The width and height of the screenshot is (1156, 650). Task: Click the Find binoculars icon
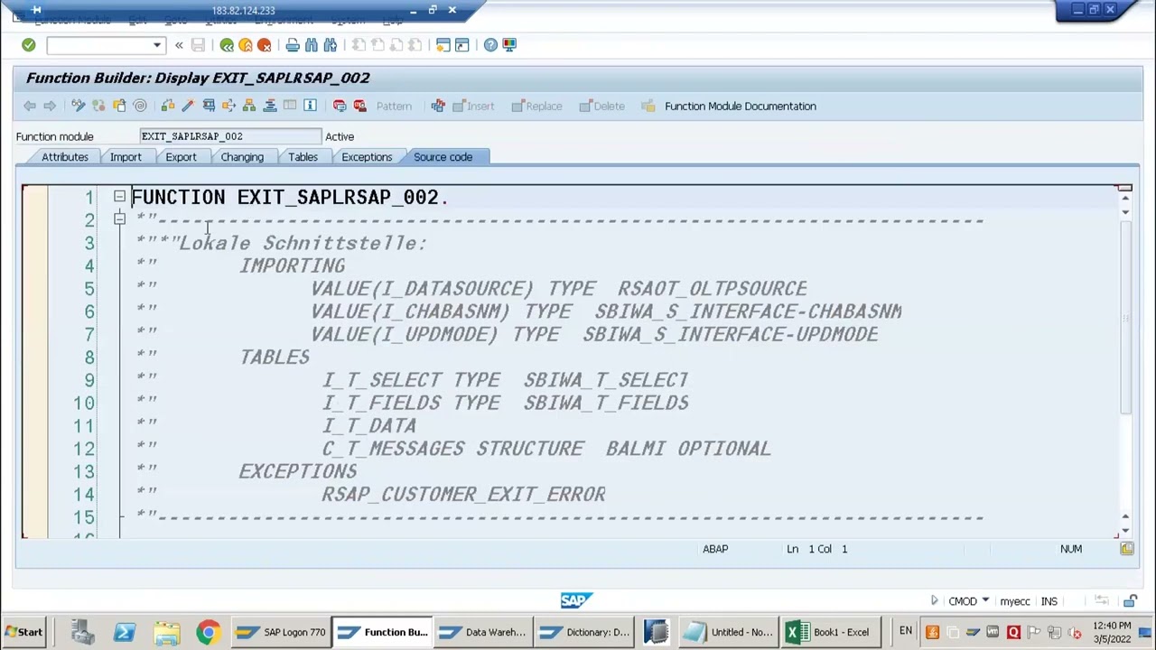(312, 45)
